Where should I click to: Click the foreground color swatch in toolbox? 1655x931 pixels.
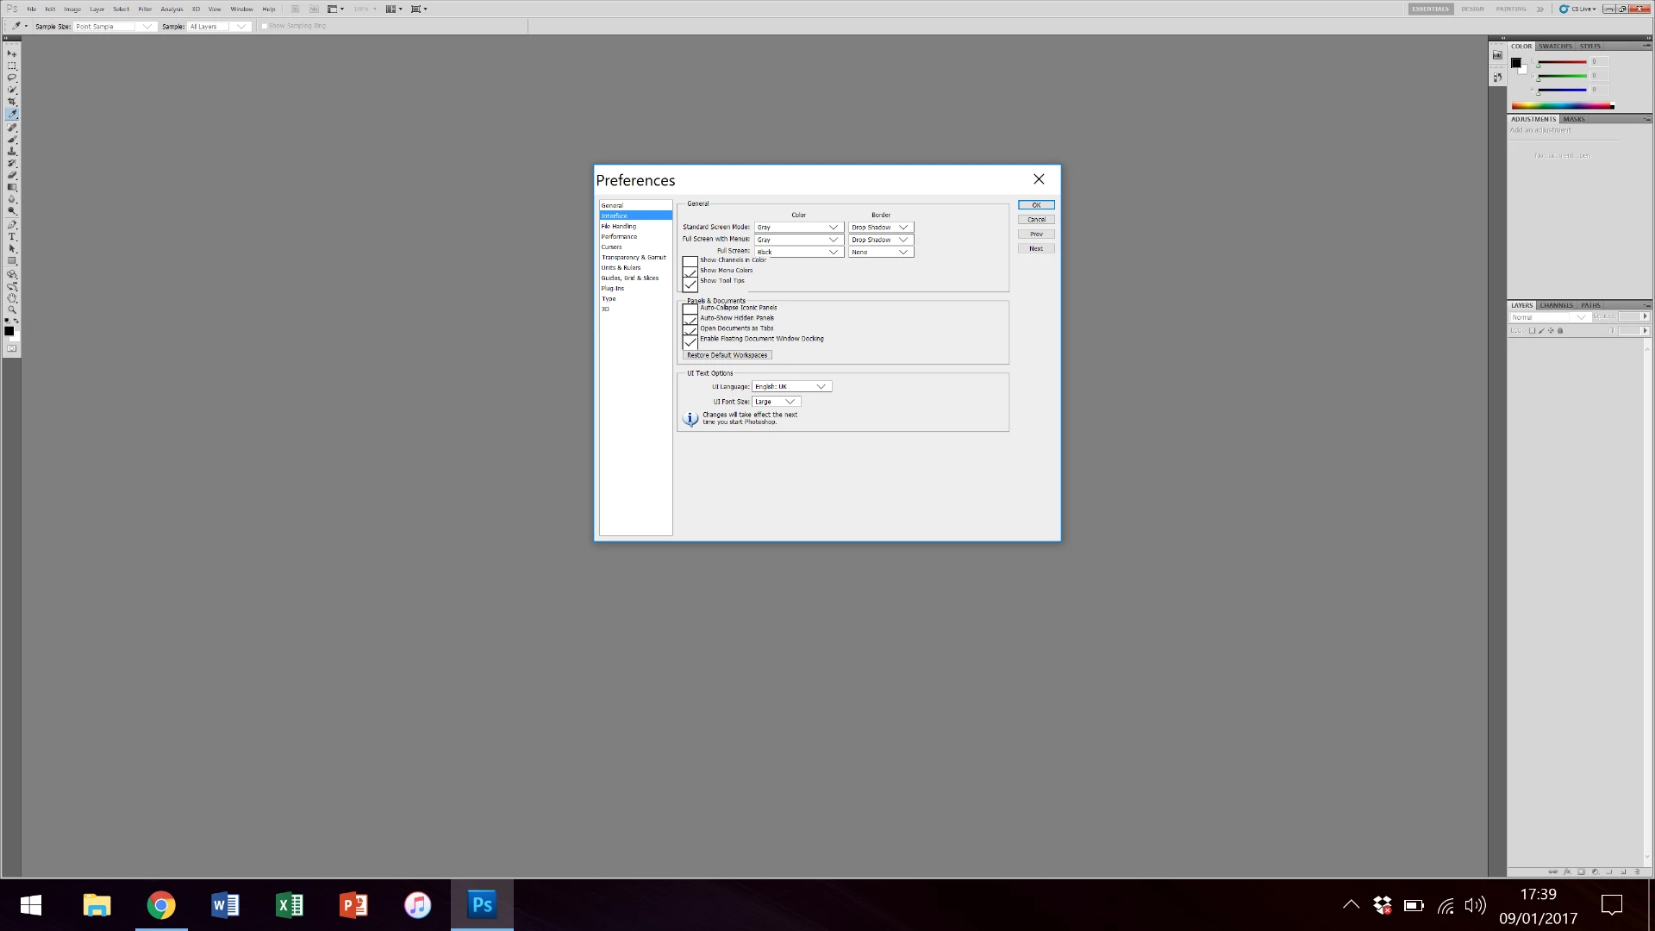[x=9, y=331]
